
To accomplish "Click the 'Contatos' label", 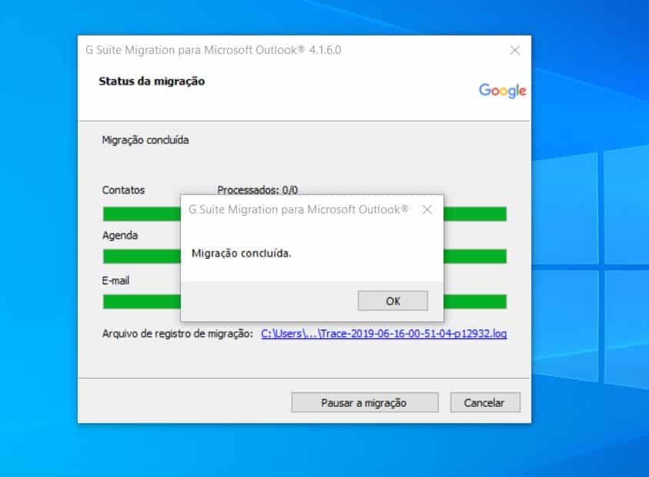I will pos(123,190).
